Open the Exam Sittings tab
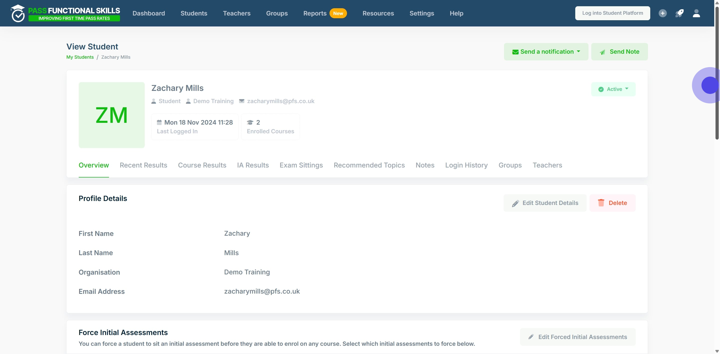This screenshot has width=720, height=354. 301,165
